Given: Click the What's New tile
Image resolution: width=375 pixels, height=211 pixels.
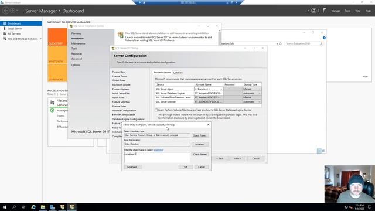Looking at the screenshot, I should (x=57, y=55).
